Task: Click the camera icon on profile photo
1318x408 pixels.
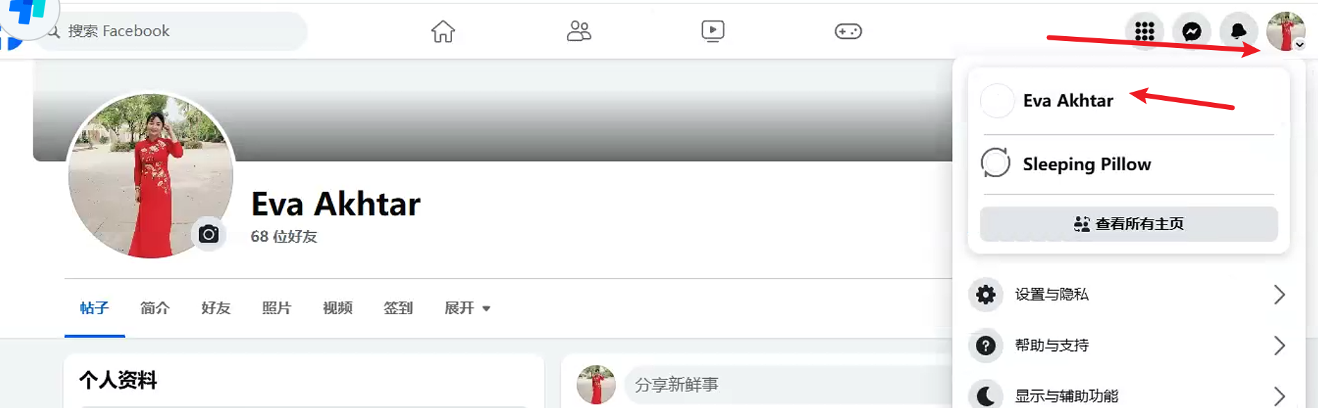Action: [x=209, y=234]
